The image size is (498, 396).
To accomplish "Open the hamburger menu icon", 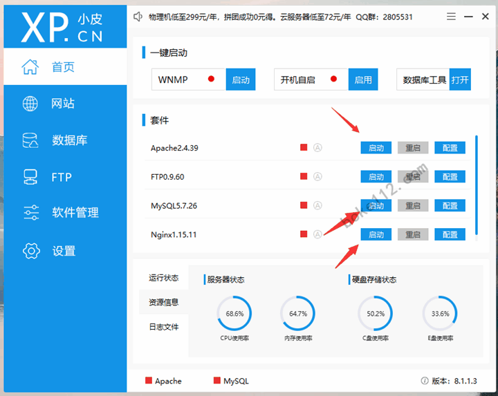I will pos(451,16).
